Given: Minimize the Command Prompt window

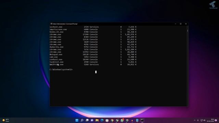Looking at the screenshot, I should 176,24.
